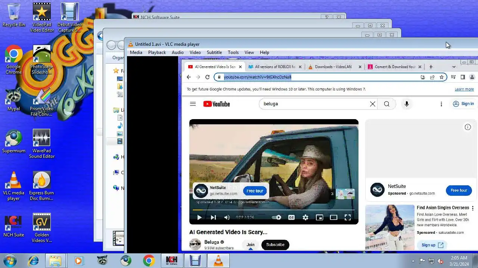Switch to Chrome in the taskbar
The image size is (478, 268).
[x=149, y=261]
